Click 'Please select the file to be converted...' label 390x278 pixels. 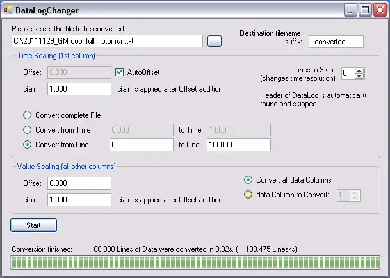pos(70,29)
